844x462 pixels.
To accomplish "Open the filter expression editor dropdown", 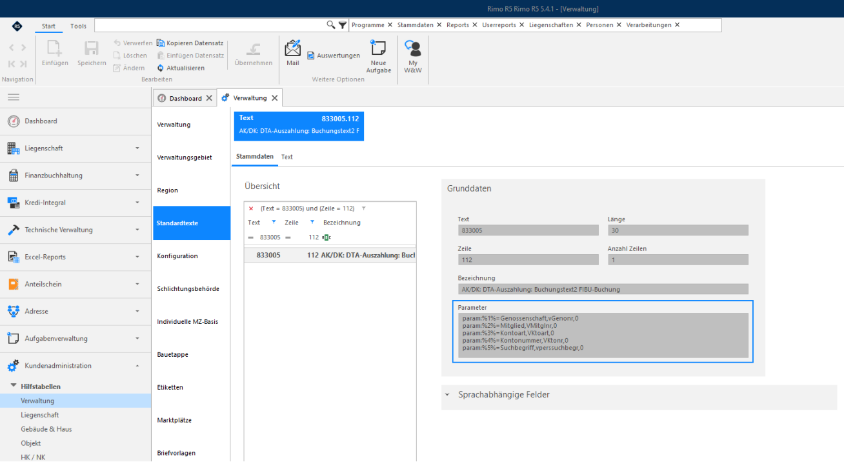I will coord(363,208).
